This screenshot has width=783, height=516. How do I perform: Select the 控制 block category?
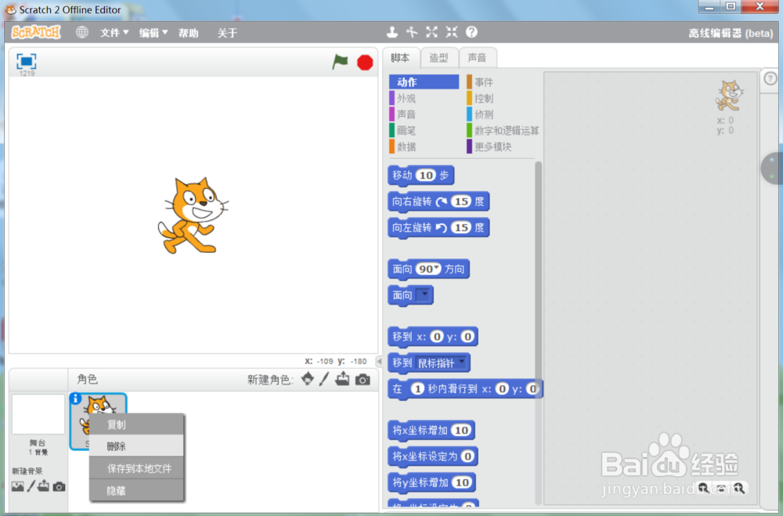[503, 99]
